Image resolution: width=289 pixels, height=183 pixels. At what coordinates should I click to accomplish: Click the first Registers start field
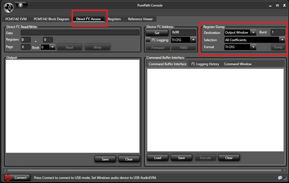pos(26,40)
